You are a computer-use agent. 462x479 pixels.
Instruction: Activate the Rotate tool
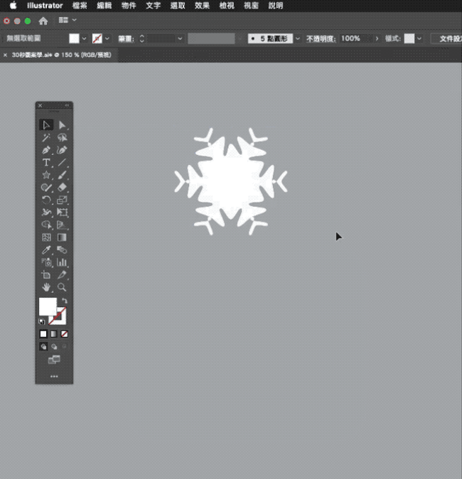click(46, 200)
